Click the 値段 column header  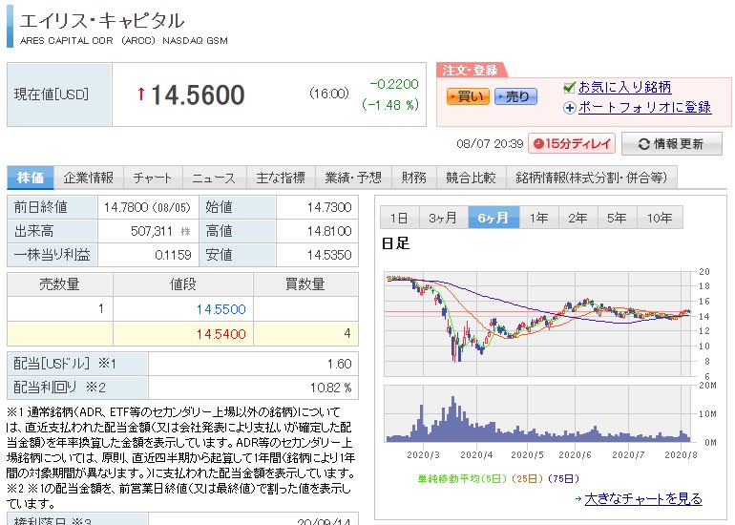pos(183,284)
